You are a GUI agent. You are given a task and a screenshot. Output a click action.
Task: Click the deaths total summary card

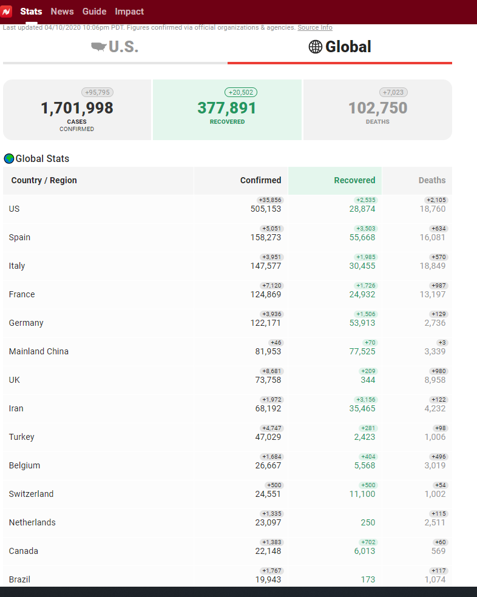(x=377, y=110)
